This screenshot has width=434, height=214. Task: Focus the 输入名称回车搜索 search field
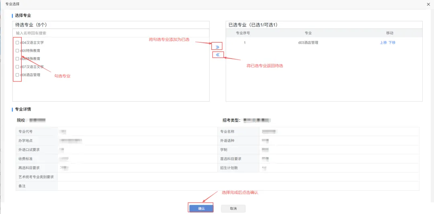point(111,33)
